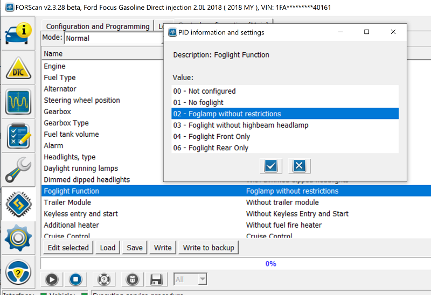The width and height of the screenshot is (431, 295).
Task: Expand the Mode dropdown set to Normal
Action: pos(113,38)
